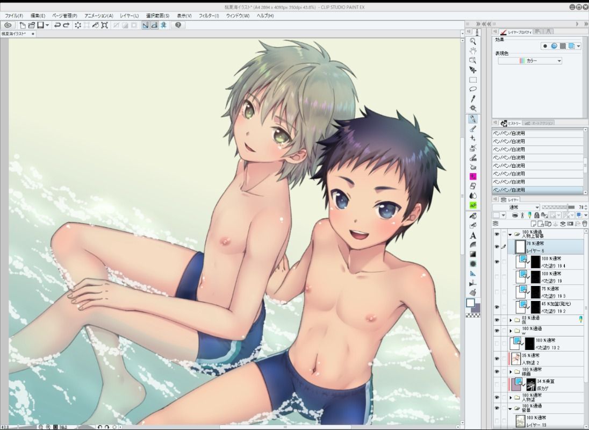Select the Lasso selection tool
Viewport: 589px width, 430px height.
coord(473,89)
